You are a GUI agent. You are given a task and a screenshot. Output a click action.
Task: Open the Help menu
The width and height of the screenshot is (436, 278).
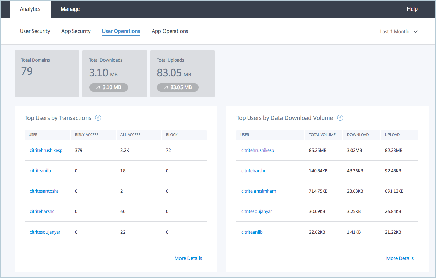point(412,9)
